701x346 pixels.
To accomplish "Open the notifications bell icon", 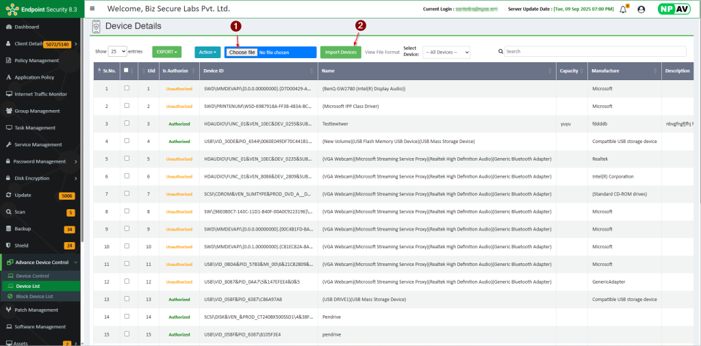I will point(623,9).
